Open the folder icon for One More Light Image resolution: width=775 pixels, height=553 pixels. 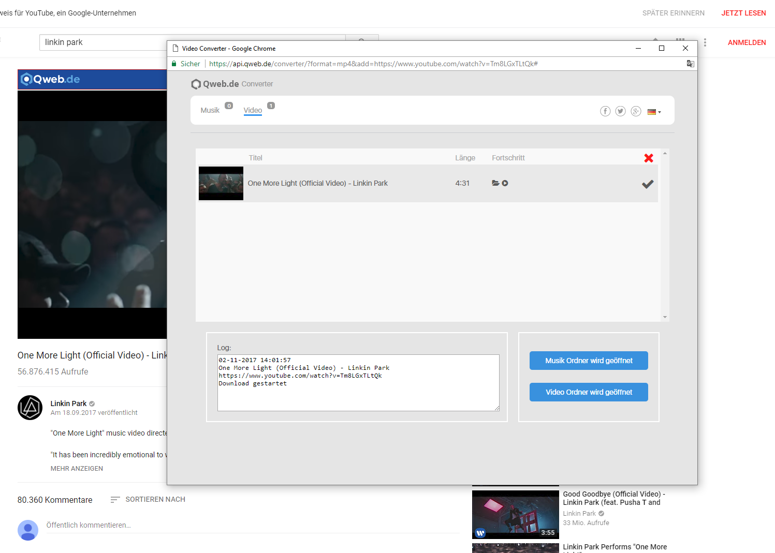click(x=495, y=183)
